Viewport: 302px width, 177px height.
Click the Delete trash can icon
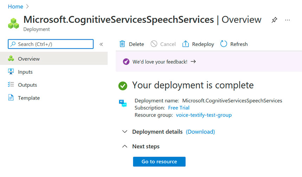point(122,44)
